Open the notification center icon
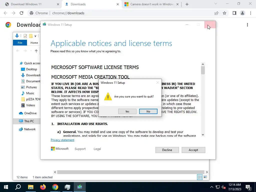The image size is (256, 192). click(248, 187)
